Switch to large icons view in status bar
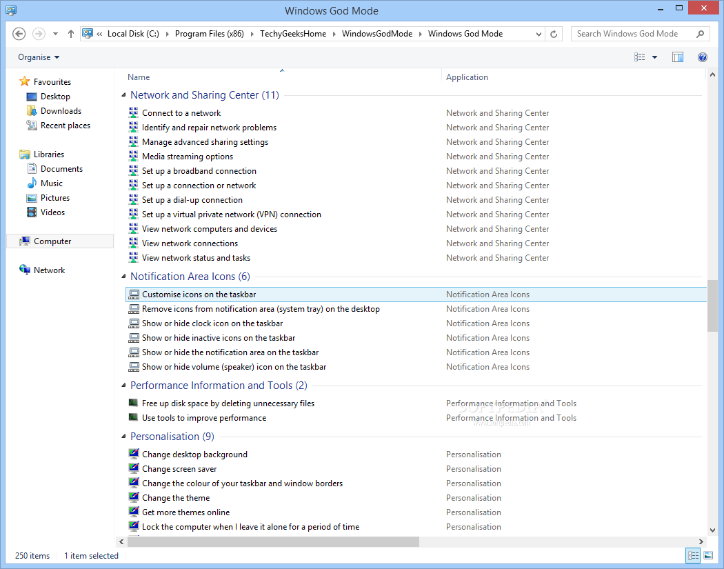This screenshot has height=569, width=724. click(708, 556)
